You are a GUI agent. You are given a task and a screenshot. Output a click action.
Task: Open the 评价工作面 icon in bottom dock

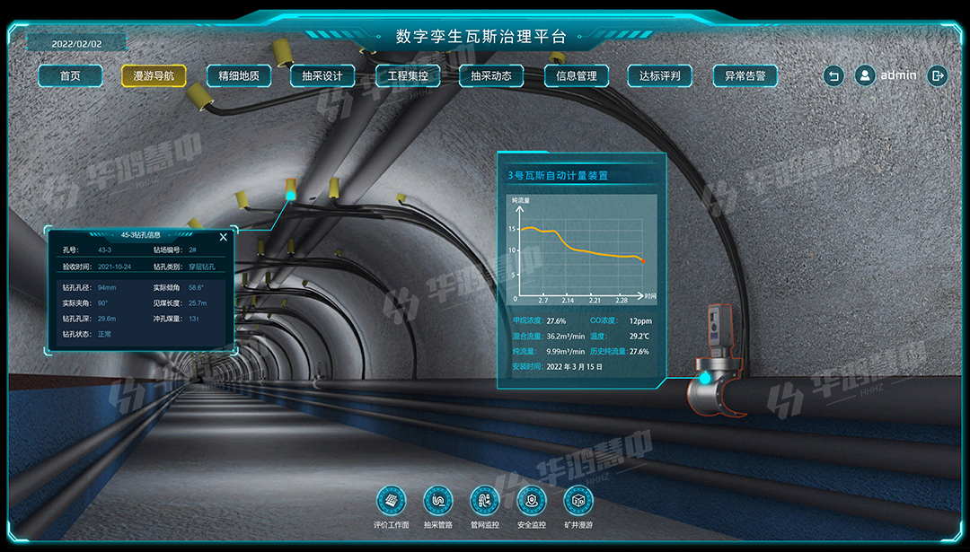click(392, 500)
